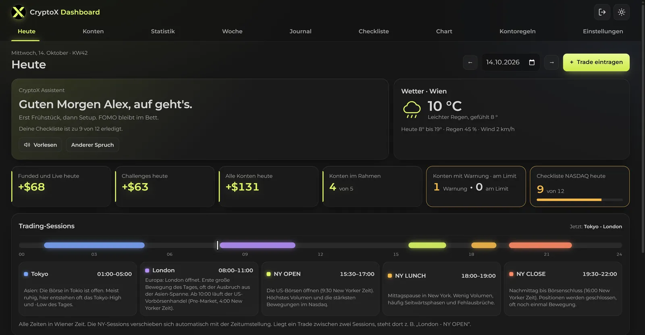Click the NY OPEN green dot
645x335 pixels.
click(268, 274)
